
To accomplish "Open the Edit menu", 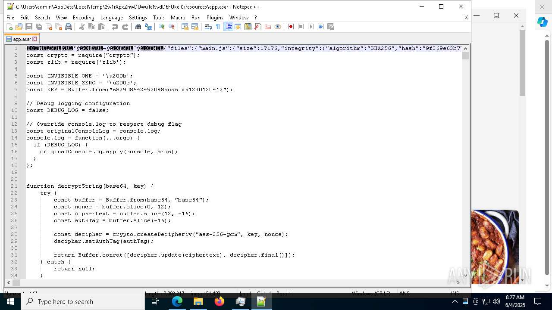I will [25, 18].
